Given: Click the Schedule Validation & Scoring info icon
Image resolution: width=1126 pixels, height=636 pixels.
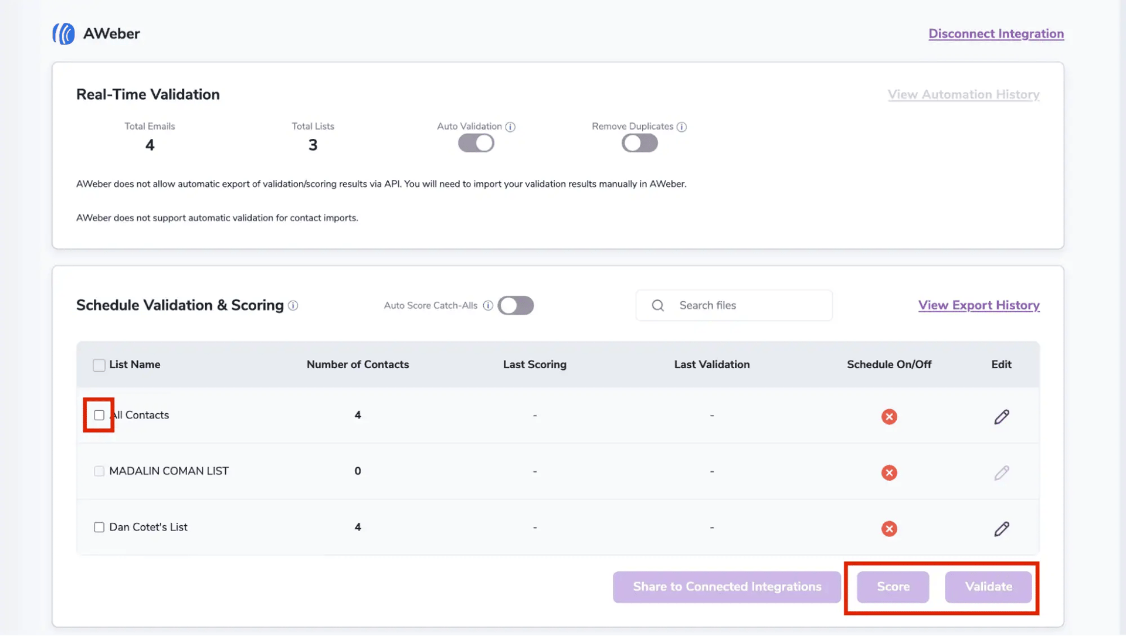Looking at the screenshot, I should click(293, 305).
